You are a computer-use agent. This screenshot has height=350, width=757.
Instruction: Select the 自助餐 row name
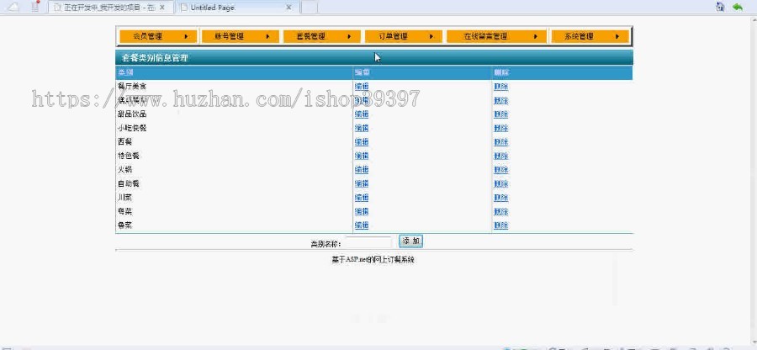(x=129, y=183)
